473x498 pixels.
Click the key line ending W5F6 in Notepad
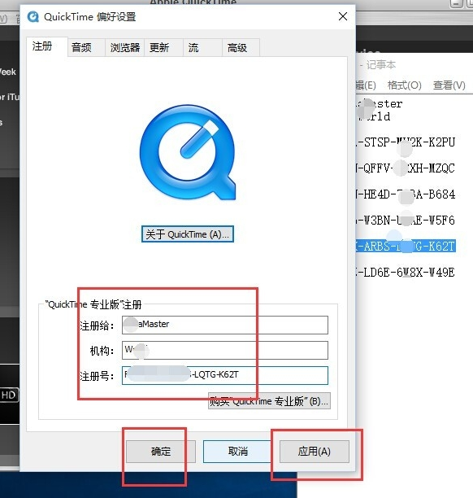[406, 220]
